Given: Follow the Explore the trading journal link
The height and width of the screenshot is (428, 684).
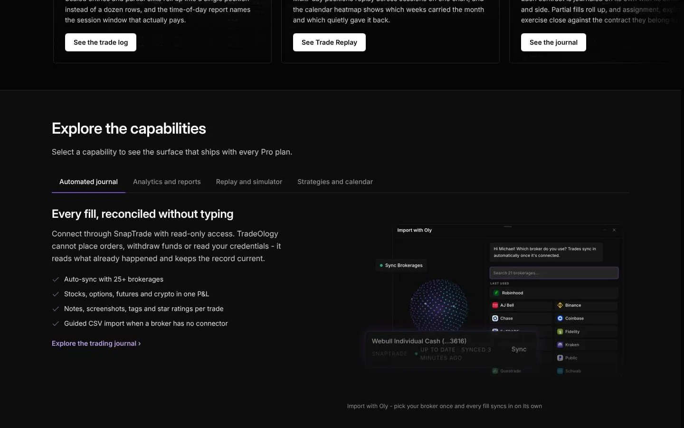Looking at the screenshot, I should (x=96, y=343).
